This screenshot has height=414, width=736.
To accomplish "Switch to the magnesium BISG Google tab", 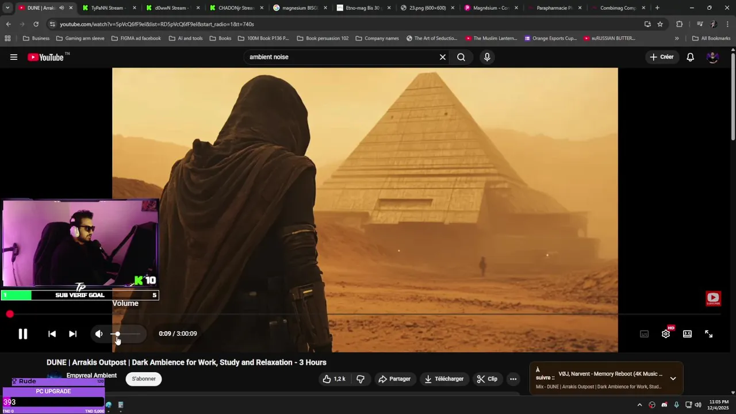I will [x=299, y=8].
